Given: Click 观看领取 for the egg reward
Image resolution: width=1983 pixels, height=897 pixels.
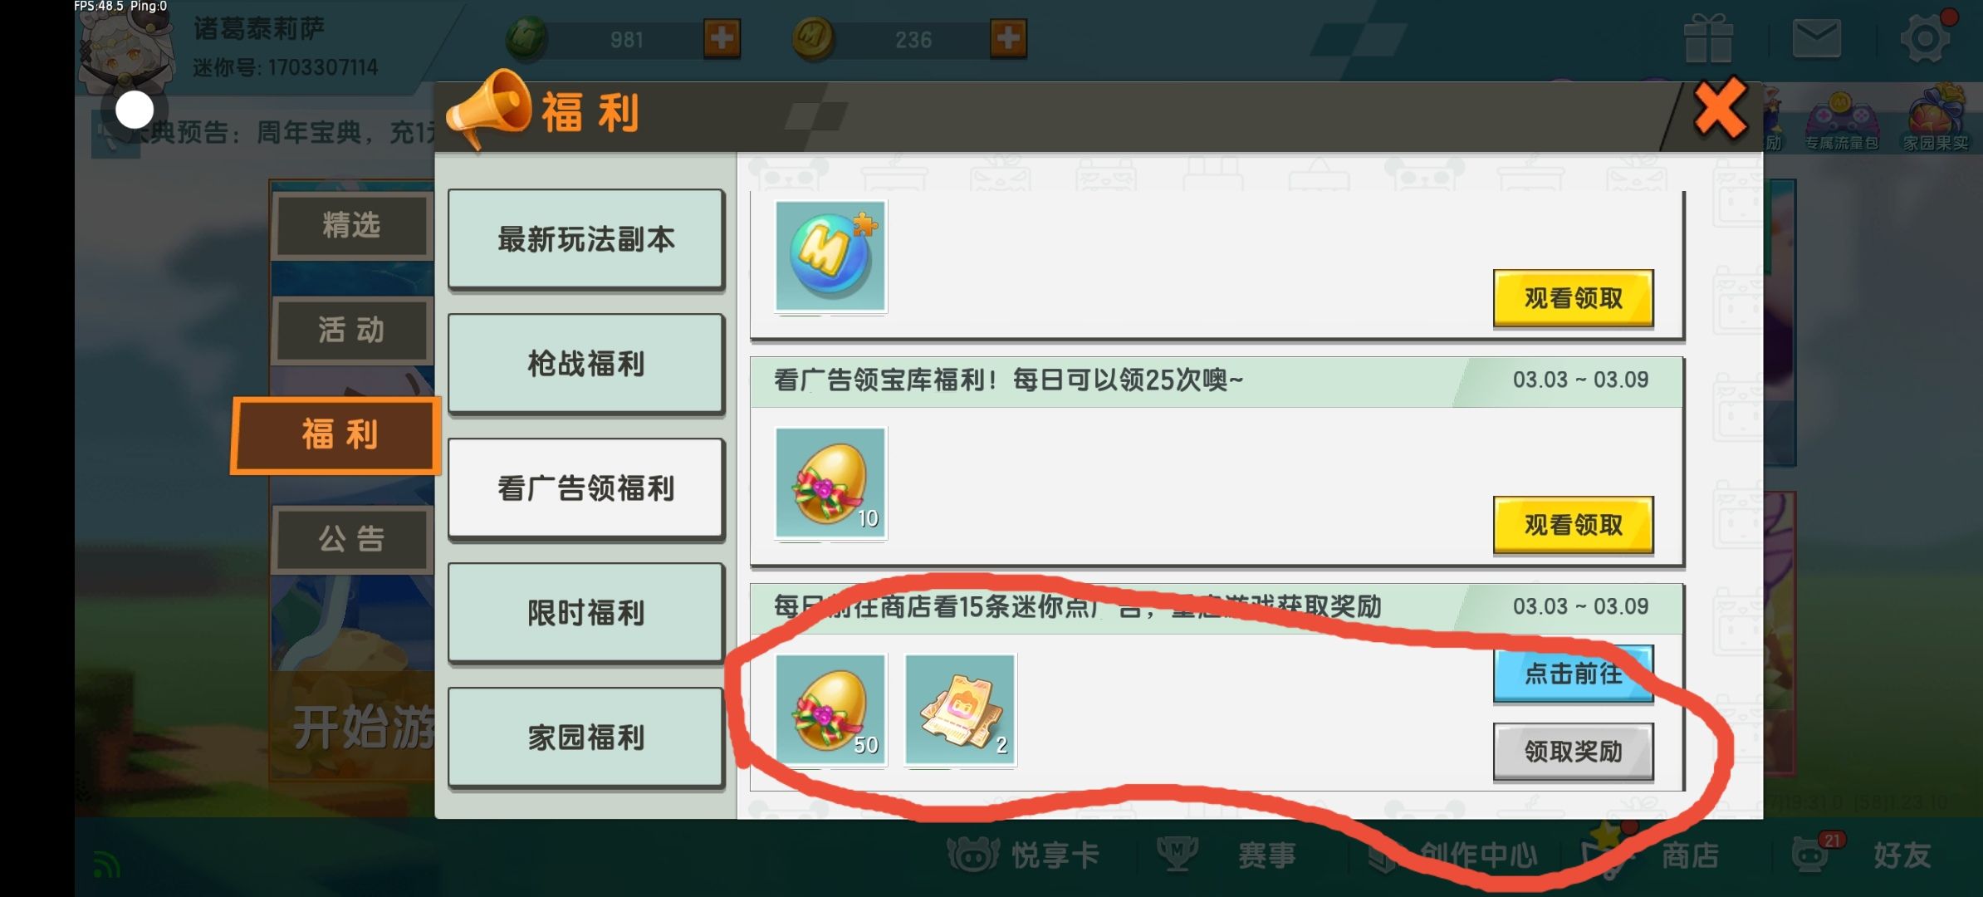Looking at the screenshot, I should click(1574, 525).
